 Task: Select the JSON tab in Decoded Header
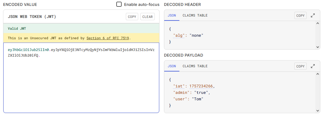(x=172, y=16)
